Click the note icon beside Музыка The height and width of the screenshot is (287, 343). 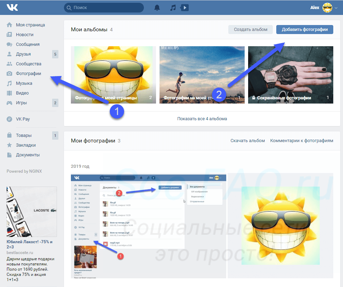(9, 83)
